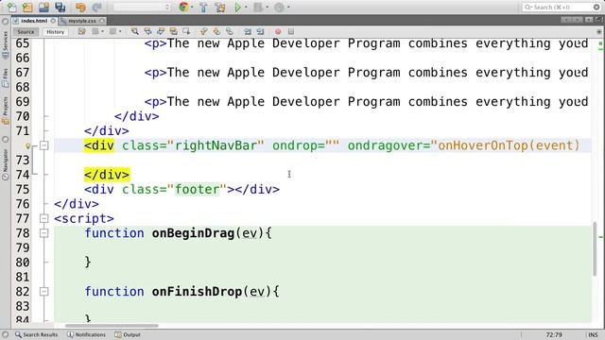Viewport: 605px width, 340px height.
Task: Click the Undo toolbar icon
Action: (x=80, y=7)
